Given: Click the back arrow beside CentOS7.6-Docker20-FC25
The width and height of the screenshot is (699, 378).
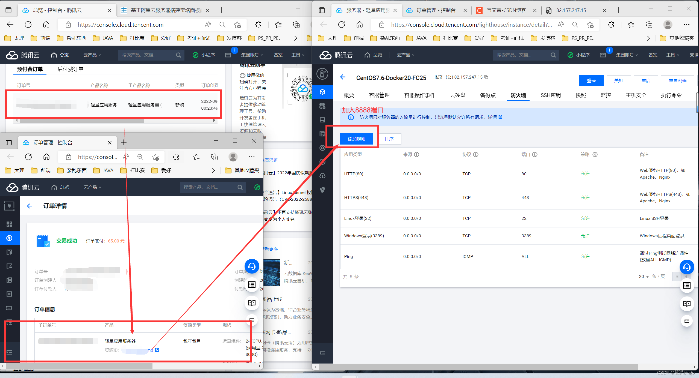Looking at the screenshot, I should pos(343,77).
